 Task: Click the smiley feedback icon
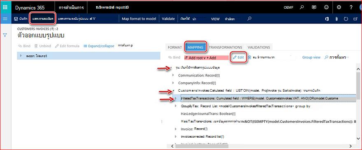pyautogui.click(x=326, y=7)
